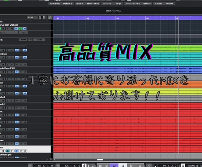Select the blue bass clip in the arrangement

click(x=127, y=70)
